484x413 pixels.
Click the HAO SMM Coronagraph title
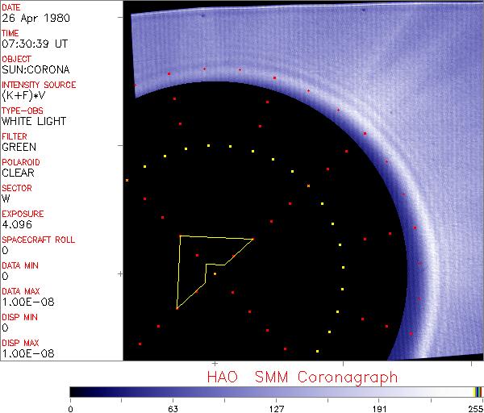point(302,377)
